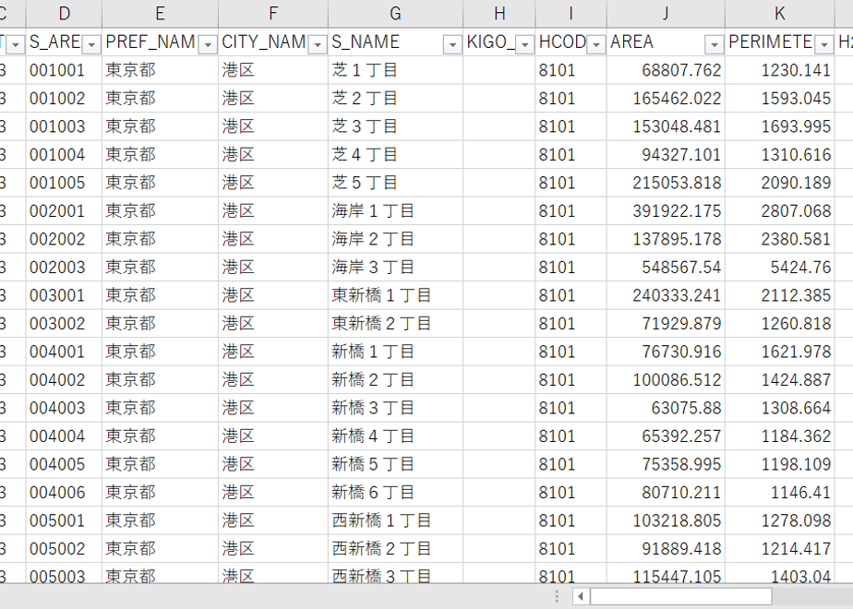Select cell with S_AREA code 004006
Screen dimensions: 853x609
tap(65, 492)
